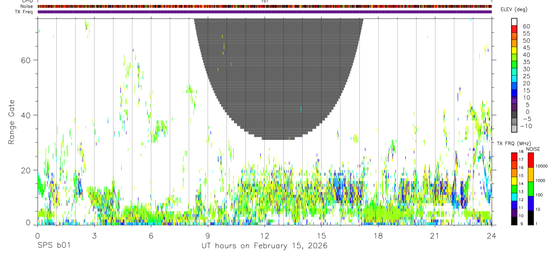This screenshot has width=553, height=255.
Task: Click the green swatch in the NOISE color bar
Action: [x=530, y=189]
